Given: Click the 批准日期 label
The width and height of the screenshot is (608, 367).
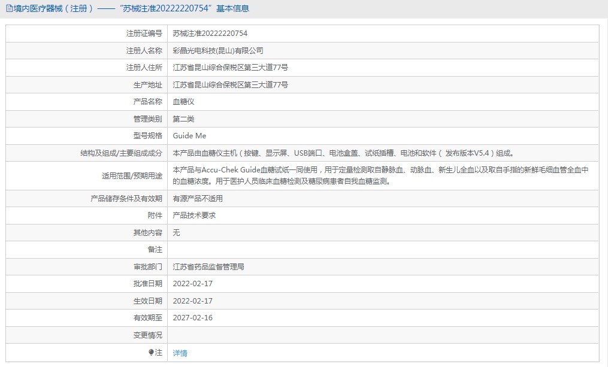Looking at the screenshot, I should (x=148, y=284).
